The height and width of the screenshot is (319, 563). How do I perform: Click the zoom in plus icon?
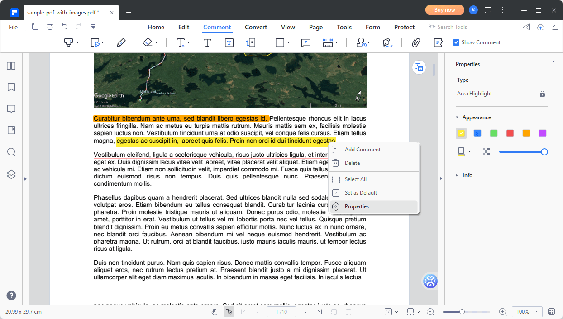point(502,312)
